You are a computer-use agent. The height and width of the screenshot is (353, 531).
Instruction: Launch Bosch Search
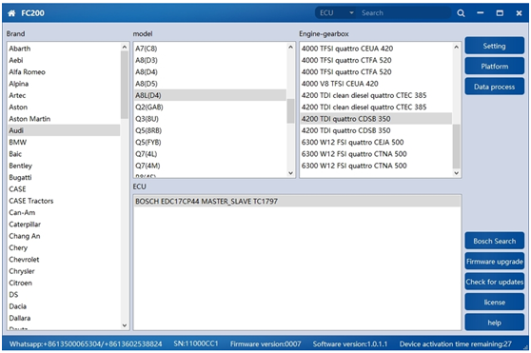click(x=495, y=241)
